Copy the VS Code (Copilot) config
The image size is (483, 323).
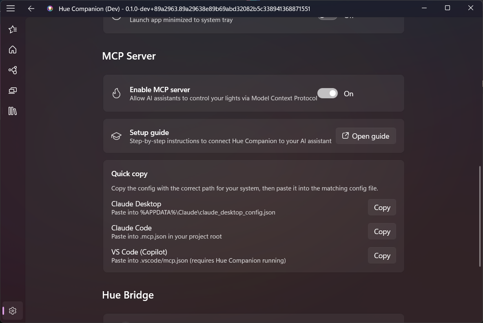382,256
